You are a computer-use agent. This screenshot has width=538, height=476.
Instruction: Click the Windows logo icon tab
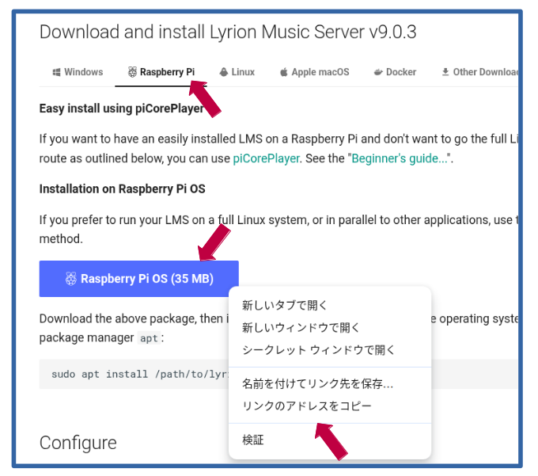(57, 72)
